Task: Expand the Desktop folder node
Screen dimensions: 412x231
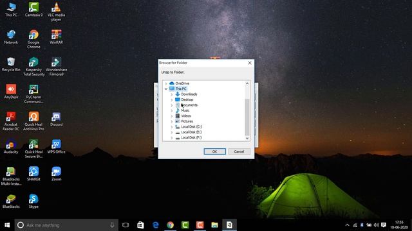Action: 172,100
